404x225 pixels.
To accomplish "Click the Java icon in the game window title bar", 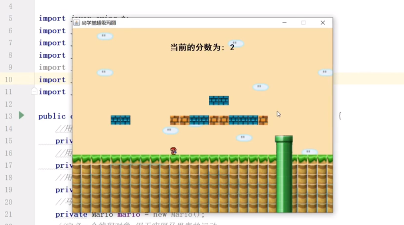I will tap(77, 23).
